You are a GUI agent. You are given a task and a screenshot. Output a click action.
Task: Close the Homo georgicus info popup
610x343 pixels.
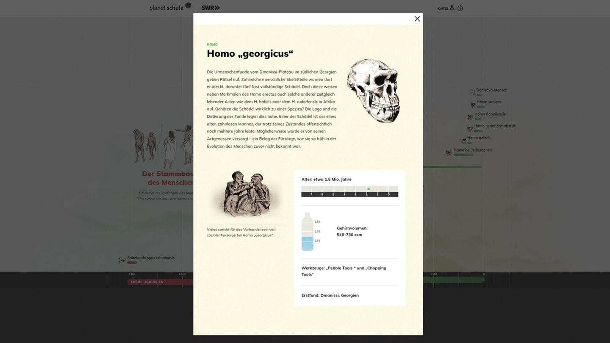(417, 19)
